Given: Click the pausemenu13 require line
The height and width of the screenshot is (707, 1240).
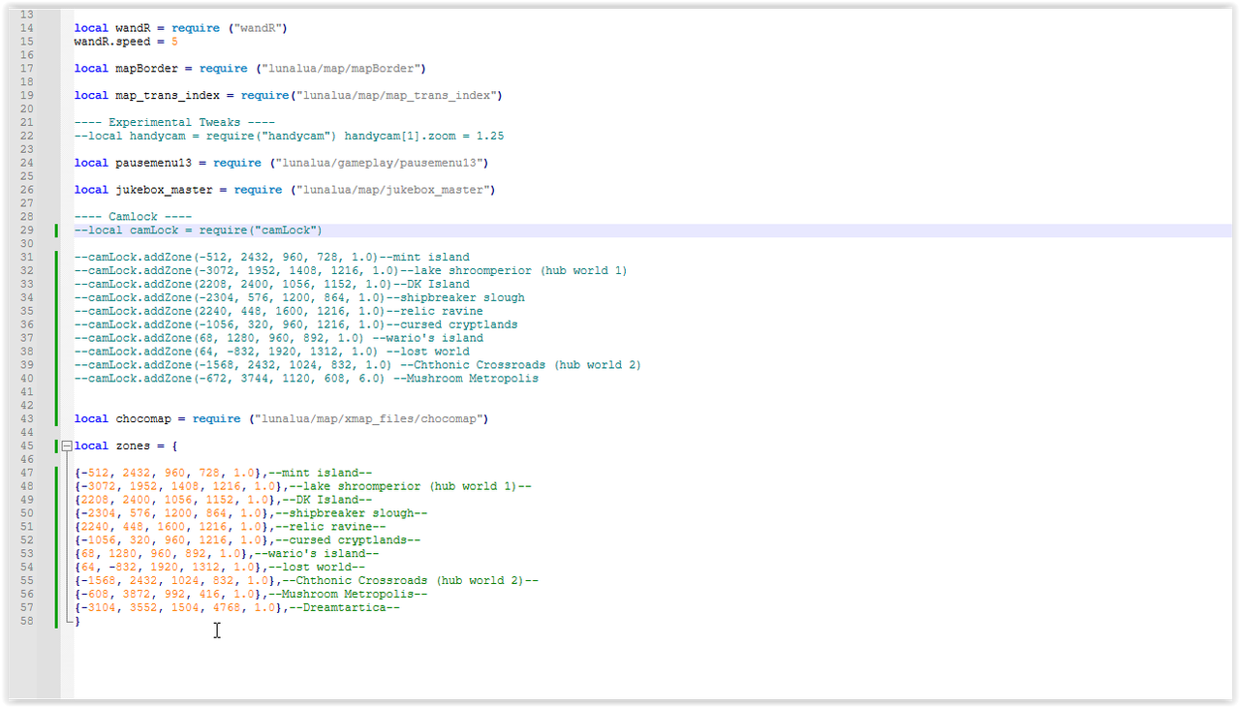Looking at the screenshot, I should [x=281, y=163].
